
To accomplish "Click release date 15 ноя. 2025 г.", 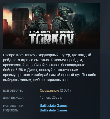I will click(x=51, y=98).
